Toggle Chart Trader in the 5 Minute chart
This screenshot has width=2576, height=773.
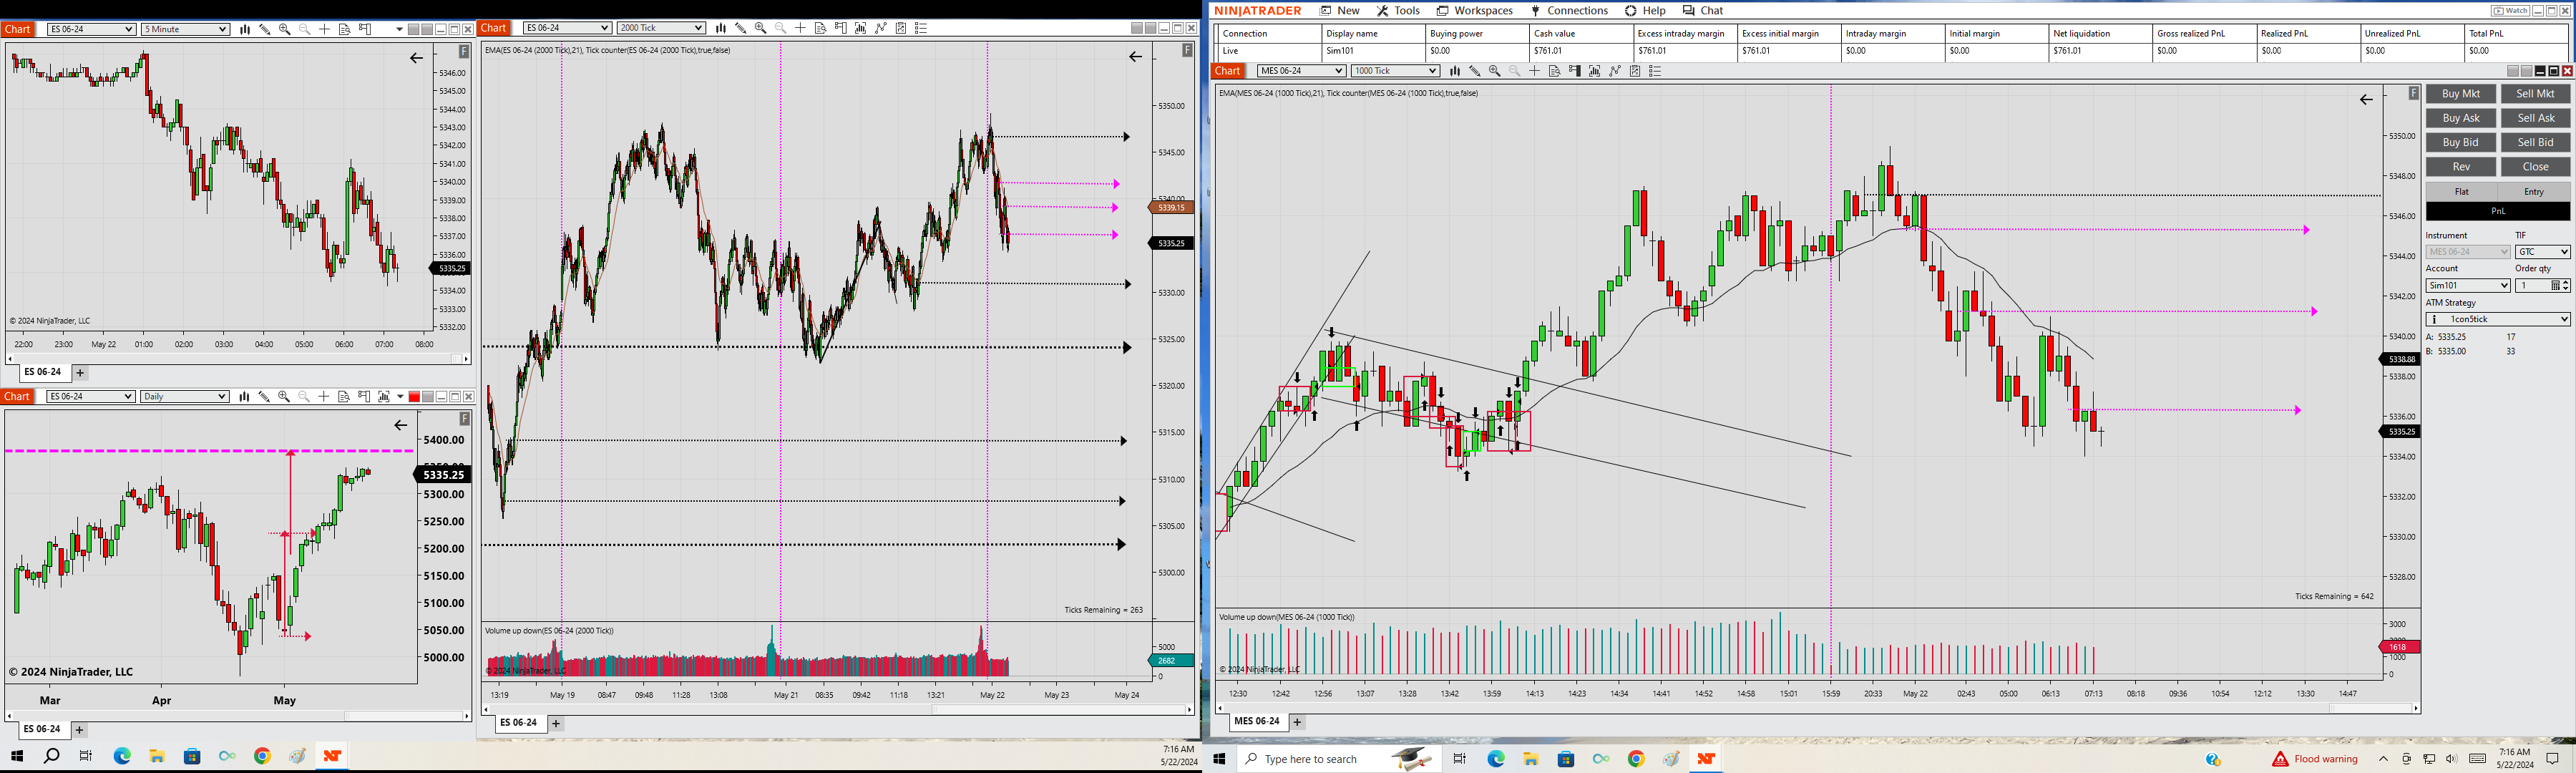tap(365, 29)
